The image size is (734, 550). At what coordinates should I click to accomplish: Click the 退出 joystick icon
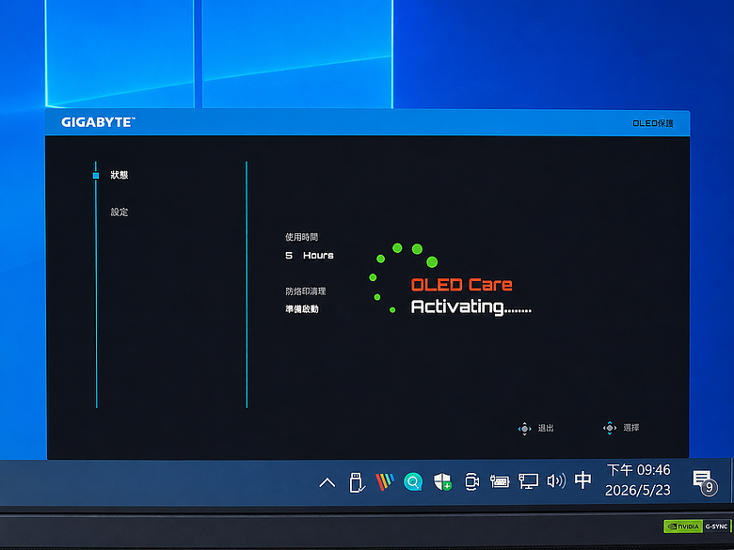[x=524, y=429]
